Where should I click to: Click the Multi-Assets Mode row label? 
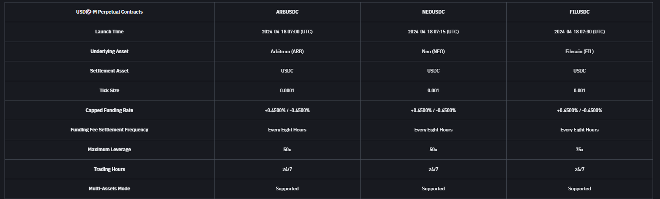point(109,189)
